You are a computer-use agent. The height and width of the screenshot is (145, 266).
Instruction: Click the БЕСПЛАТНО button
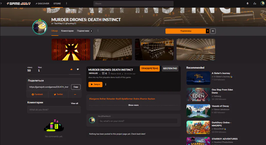170,68
